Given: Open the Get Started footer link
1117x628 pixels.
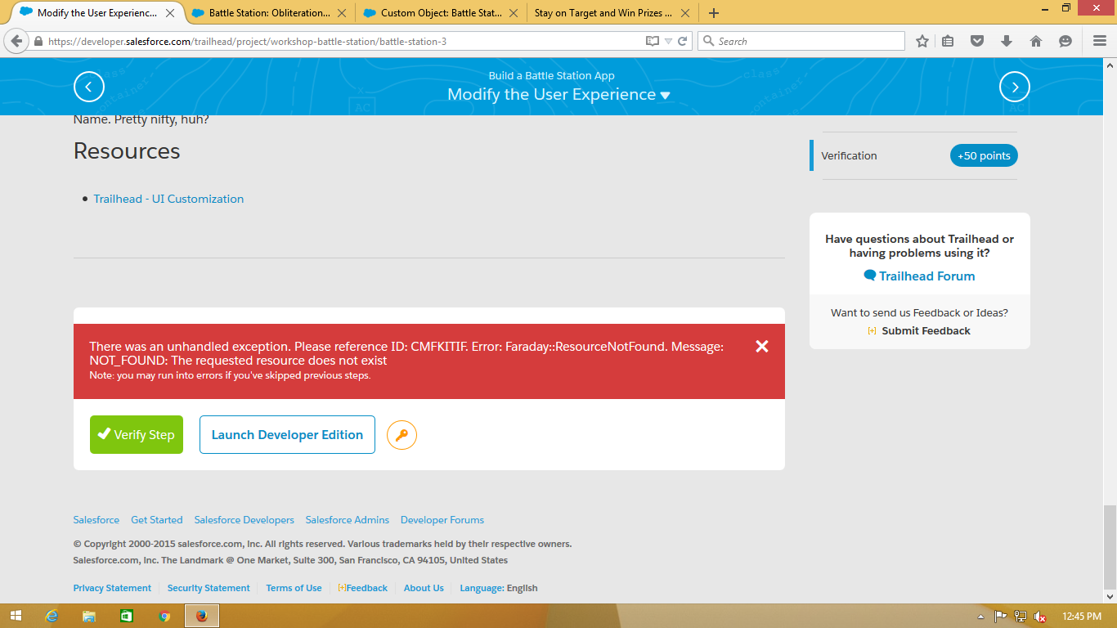Looking at the screenshot, I should coord(157,520).
